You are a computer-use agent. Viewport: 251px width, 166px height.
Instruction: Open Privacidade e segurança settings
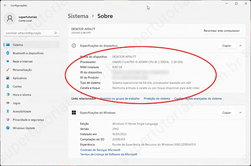tap(32, 119)
